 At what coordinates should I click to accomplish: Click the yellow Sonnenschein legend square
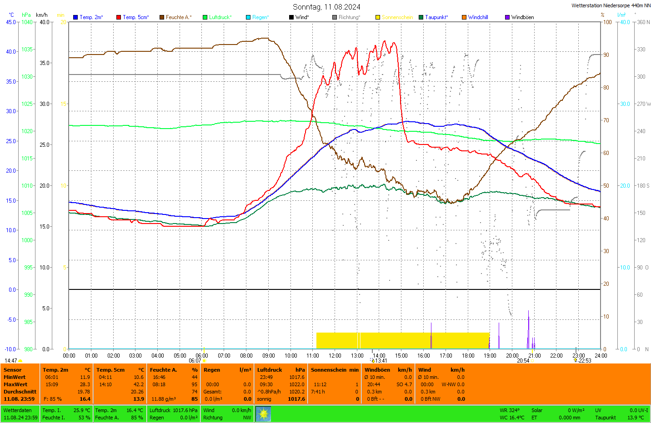point(378,17)
